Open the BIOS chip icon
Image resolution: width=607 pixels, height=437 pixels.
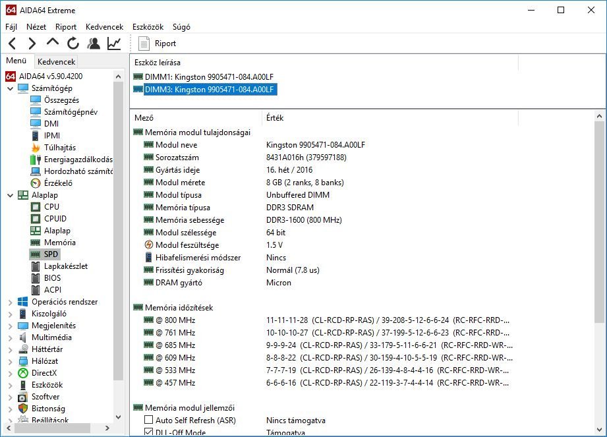click(x=35, y=278)
